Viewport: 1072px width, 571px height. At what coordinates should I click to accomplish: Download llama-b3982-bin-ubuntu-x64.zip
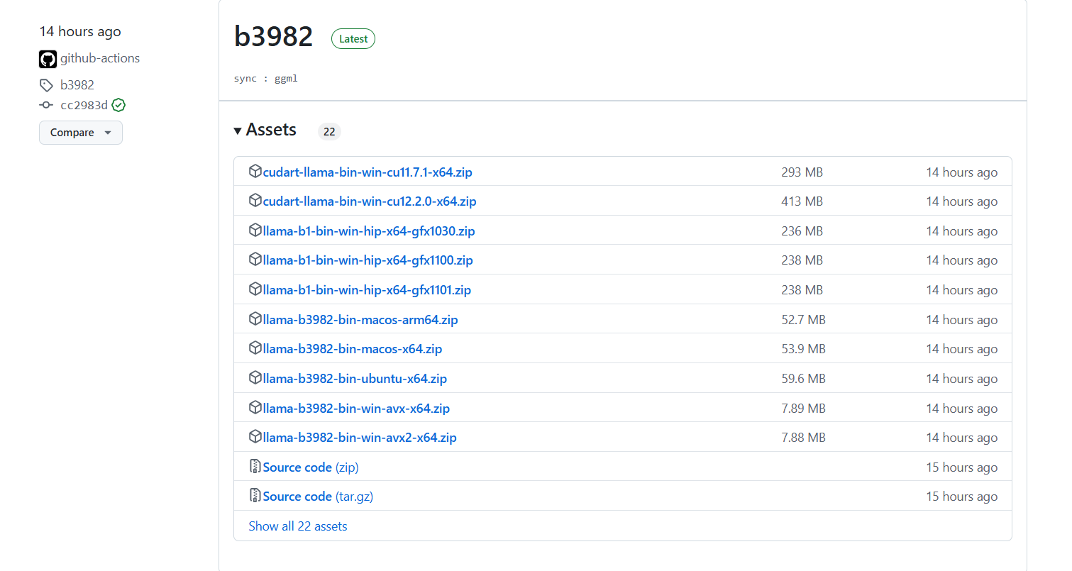pyautogui.click(x=355, y=379)
